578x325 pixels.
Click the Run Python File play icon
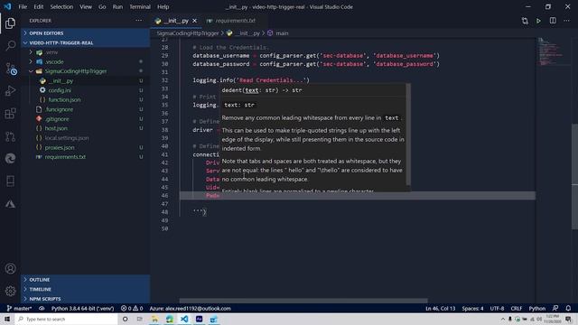[x=538, y=21]
